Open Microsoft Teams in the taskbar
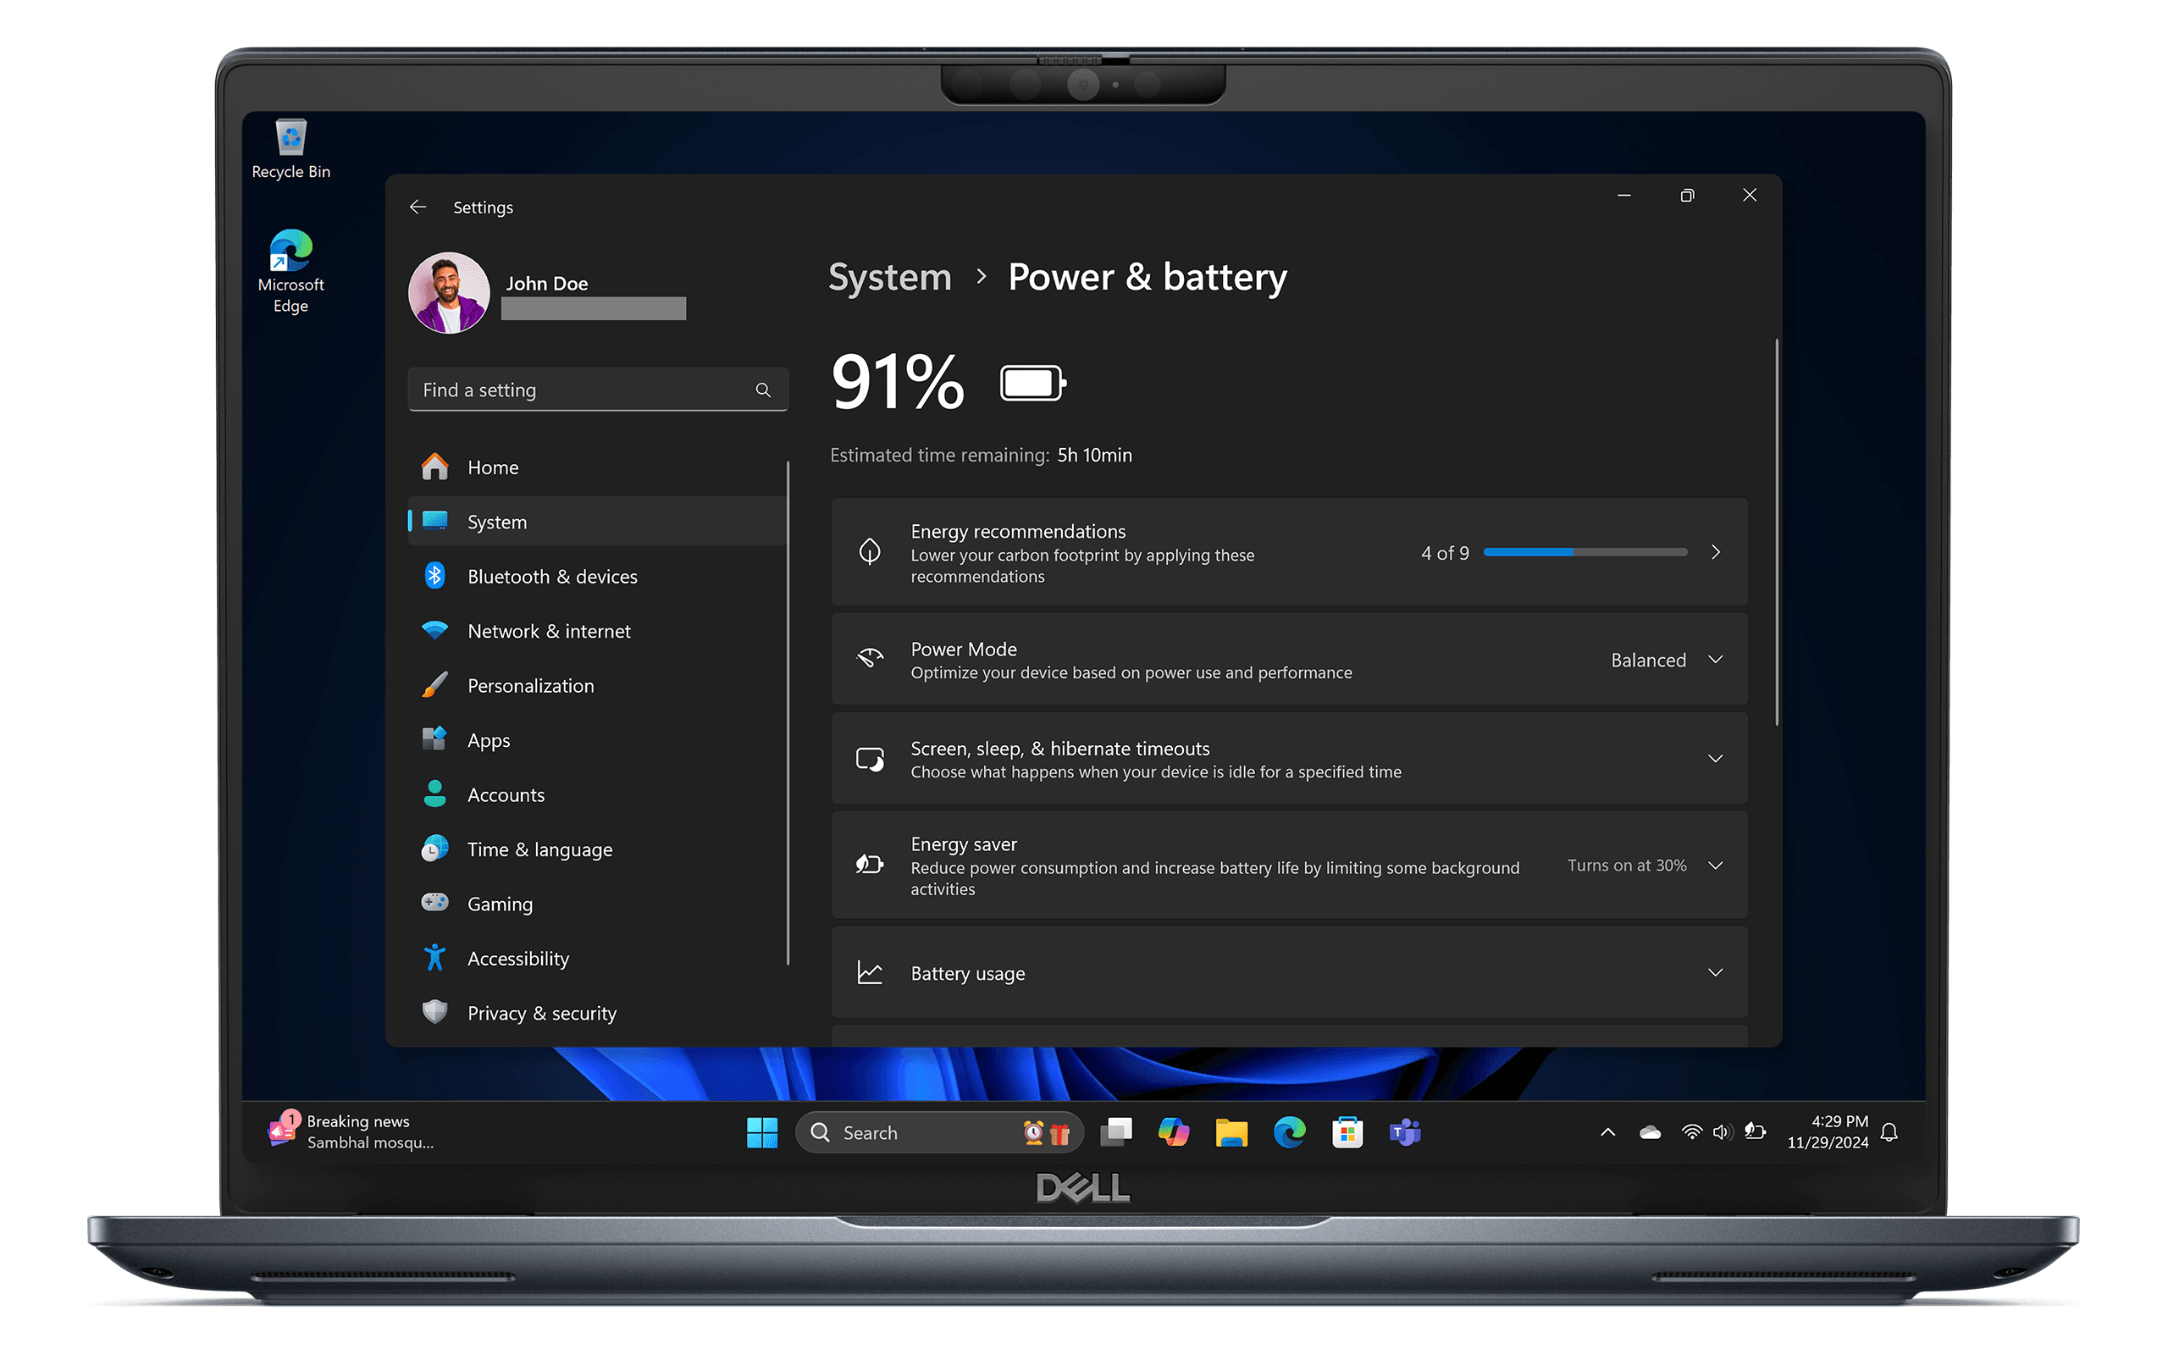This screenshot has width=2168, height=1355. tap(1405, 1133)
